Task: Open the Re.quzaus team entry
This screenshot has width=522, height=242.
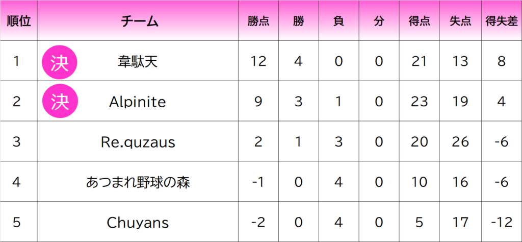Action: pyautogui.click(x=138, y=142)
